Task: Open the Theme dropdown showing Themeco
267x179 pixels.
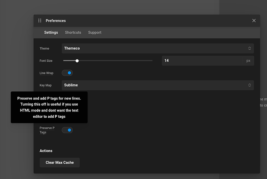Action: (155, 49)
